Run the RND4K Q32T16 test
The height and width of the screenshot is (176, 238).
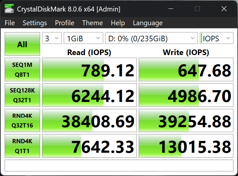tap(22, 121)
